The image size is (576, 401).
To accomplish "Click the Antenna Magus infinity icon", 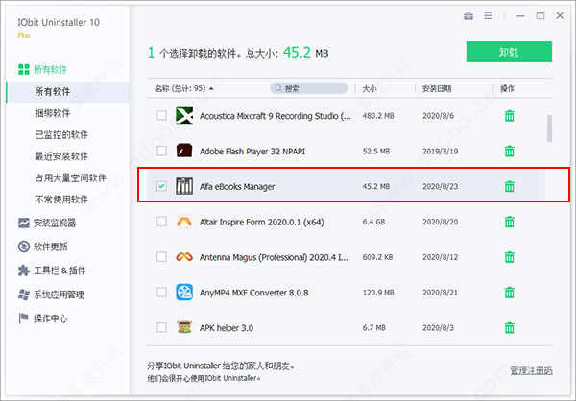I will (184, 257).
